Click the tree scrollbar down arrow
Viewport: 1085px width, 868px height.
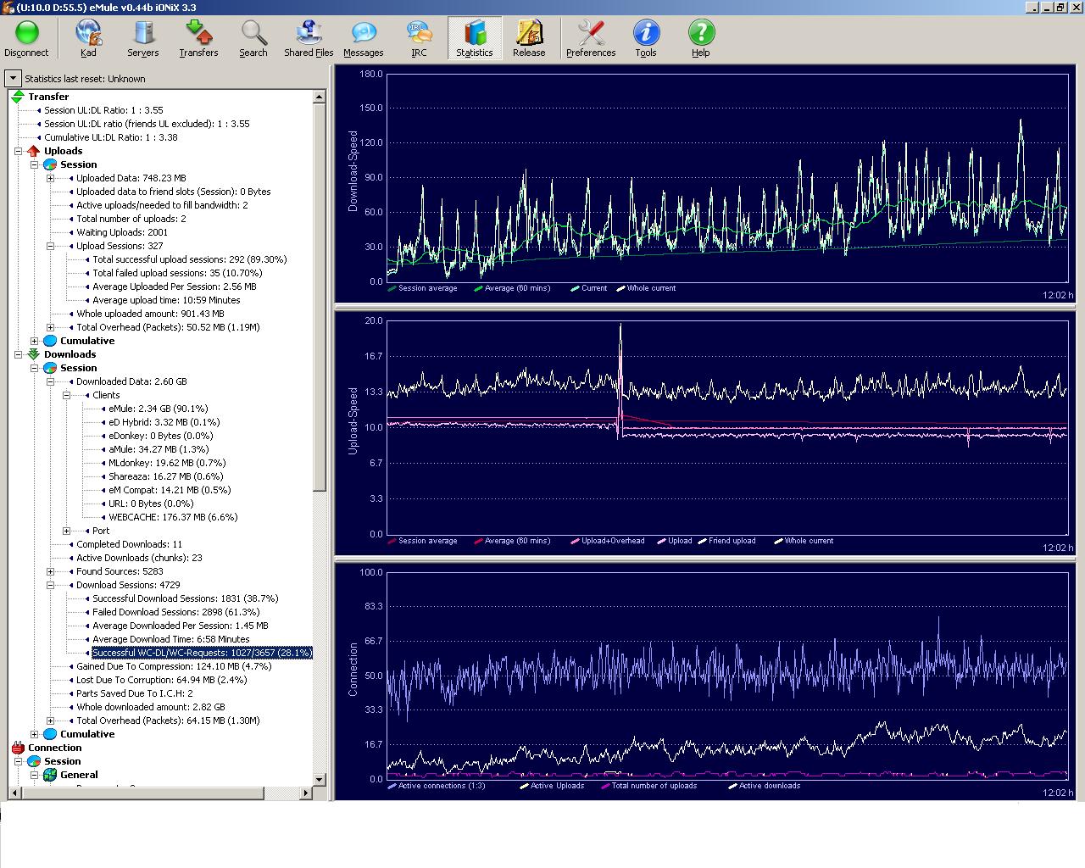320,779
